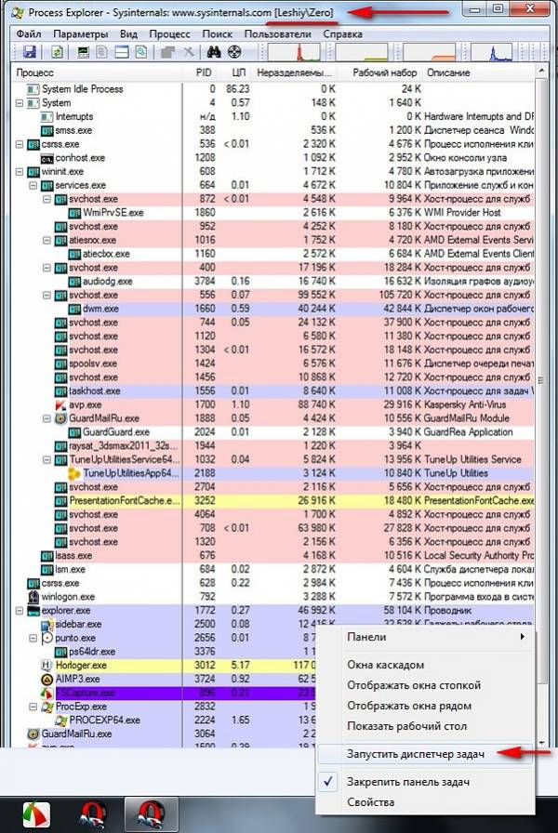
Task: Click the green Refresh toolbar icon
Action: (x=57, y=52)
